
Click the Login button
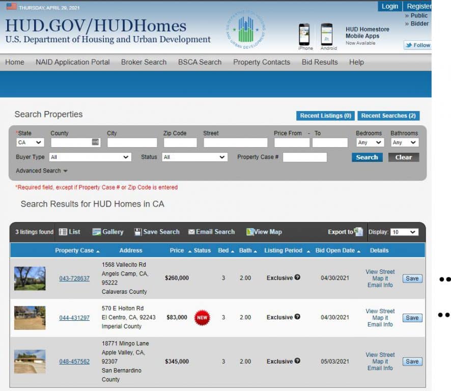pos(390,6)
